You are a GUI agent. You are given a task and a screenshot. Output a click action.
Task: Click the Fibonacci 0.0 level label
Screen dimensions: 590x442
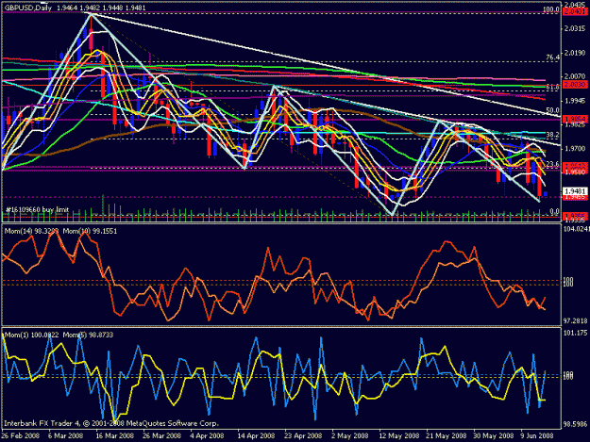click(x=555, y=211)
